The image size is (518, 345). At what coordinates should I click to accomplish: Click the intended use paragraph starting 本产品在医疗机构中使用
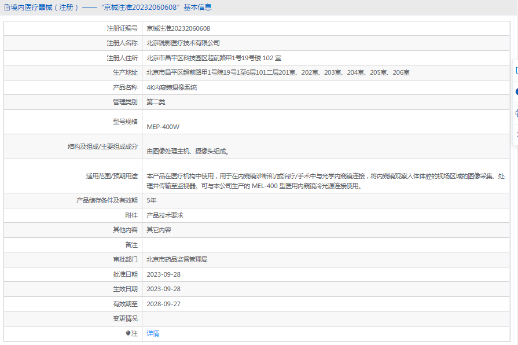click(x=326, y=181)
